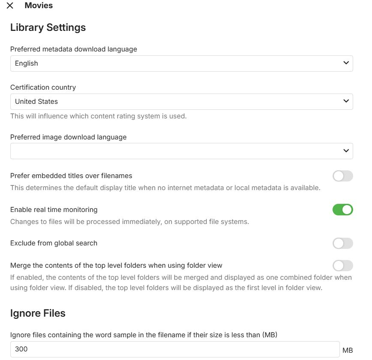This screenshot has width=372, height=360.
Task: Turn on Exclude from global search switch
Action: [342, 243]
